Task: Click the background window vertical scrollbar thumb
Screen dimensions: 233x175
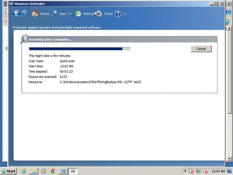Action: click(x=229, y=72)
